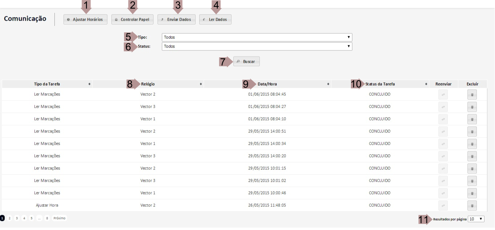The width and height of the screenshot is (495, 230).
Task: Resend the 29/05/2015 14:00:51 task
Action: (443, 131)
